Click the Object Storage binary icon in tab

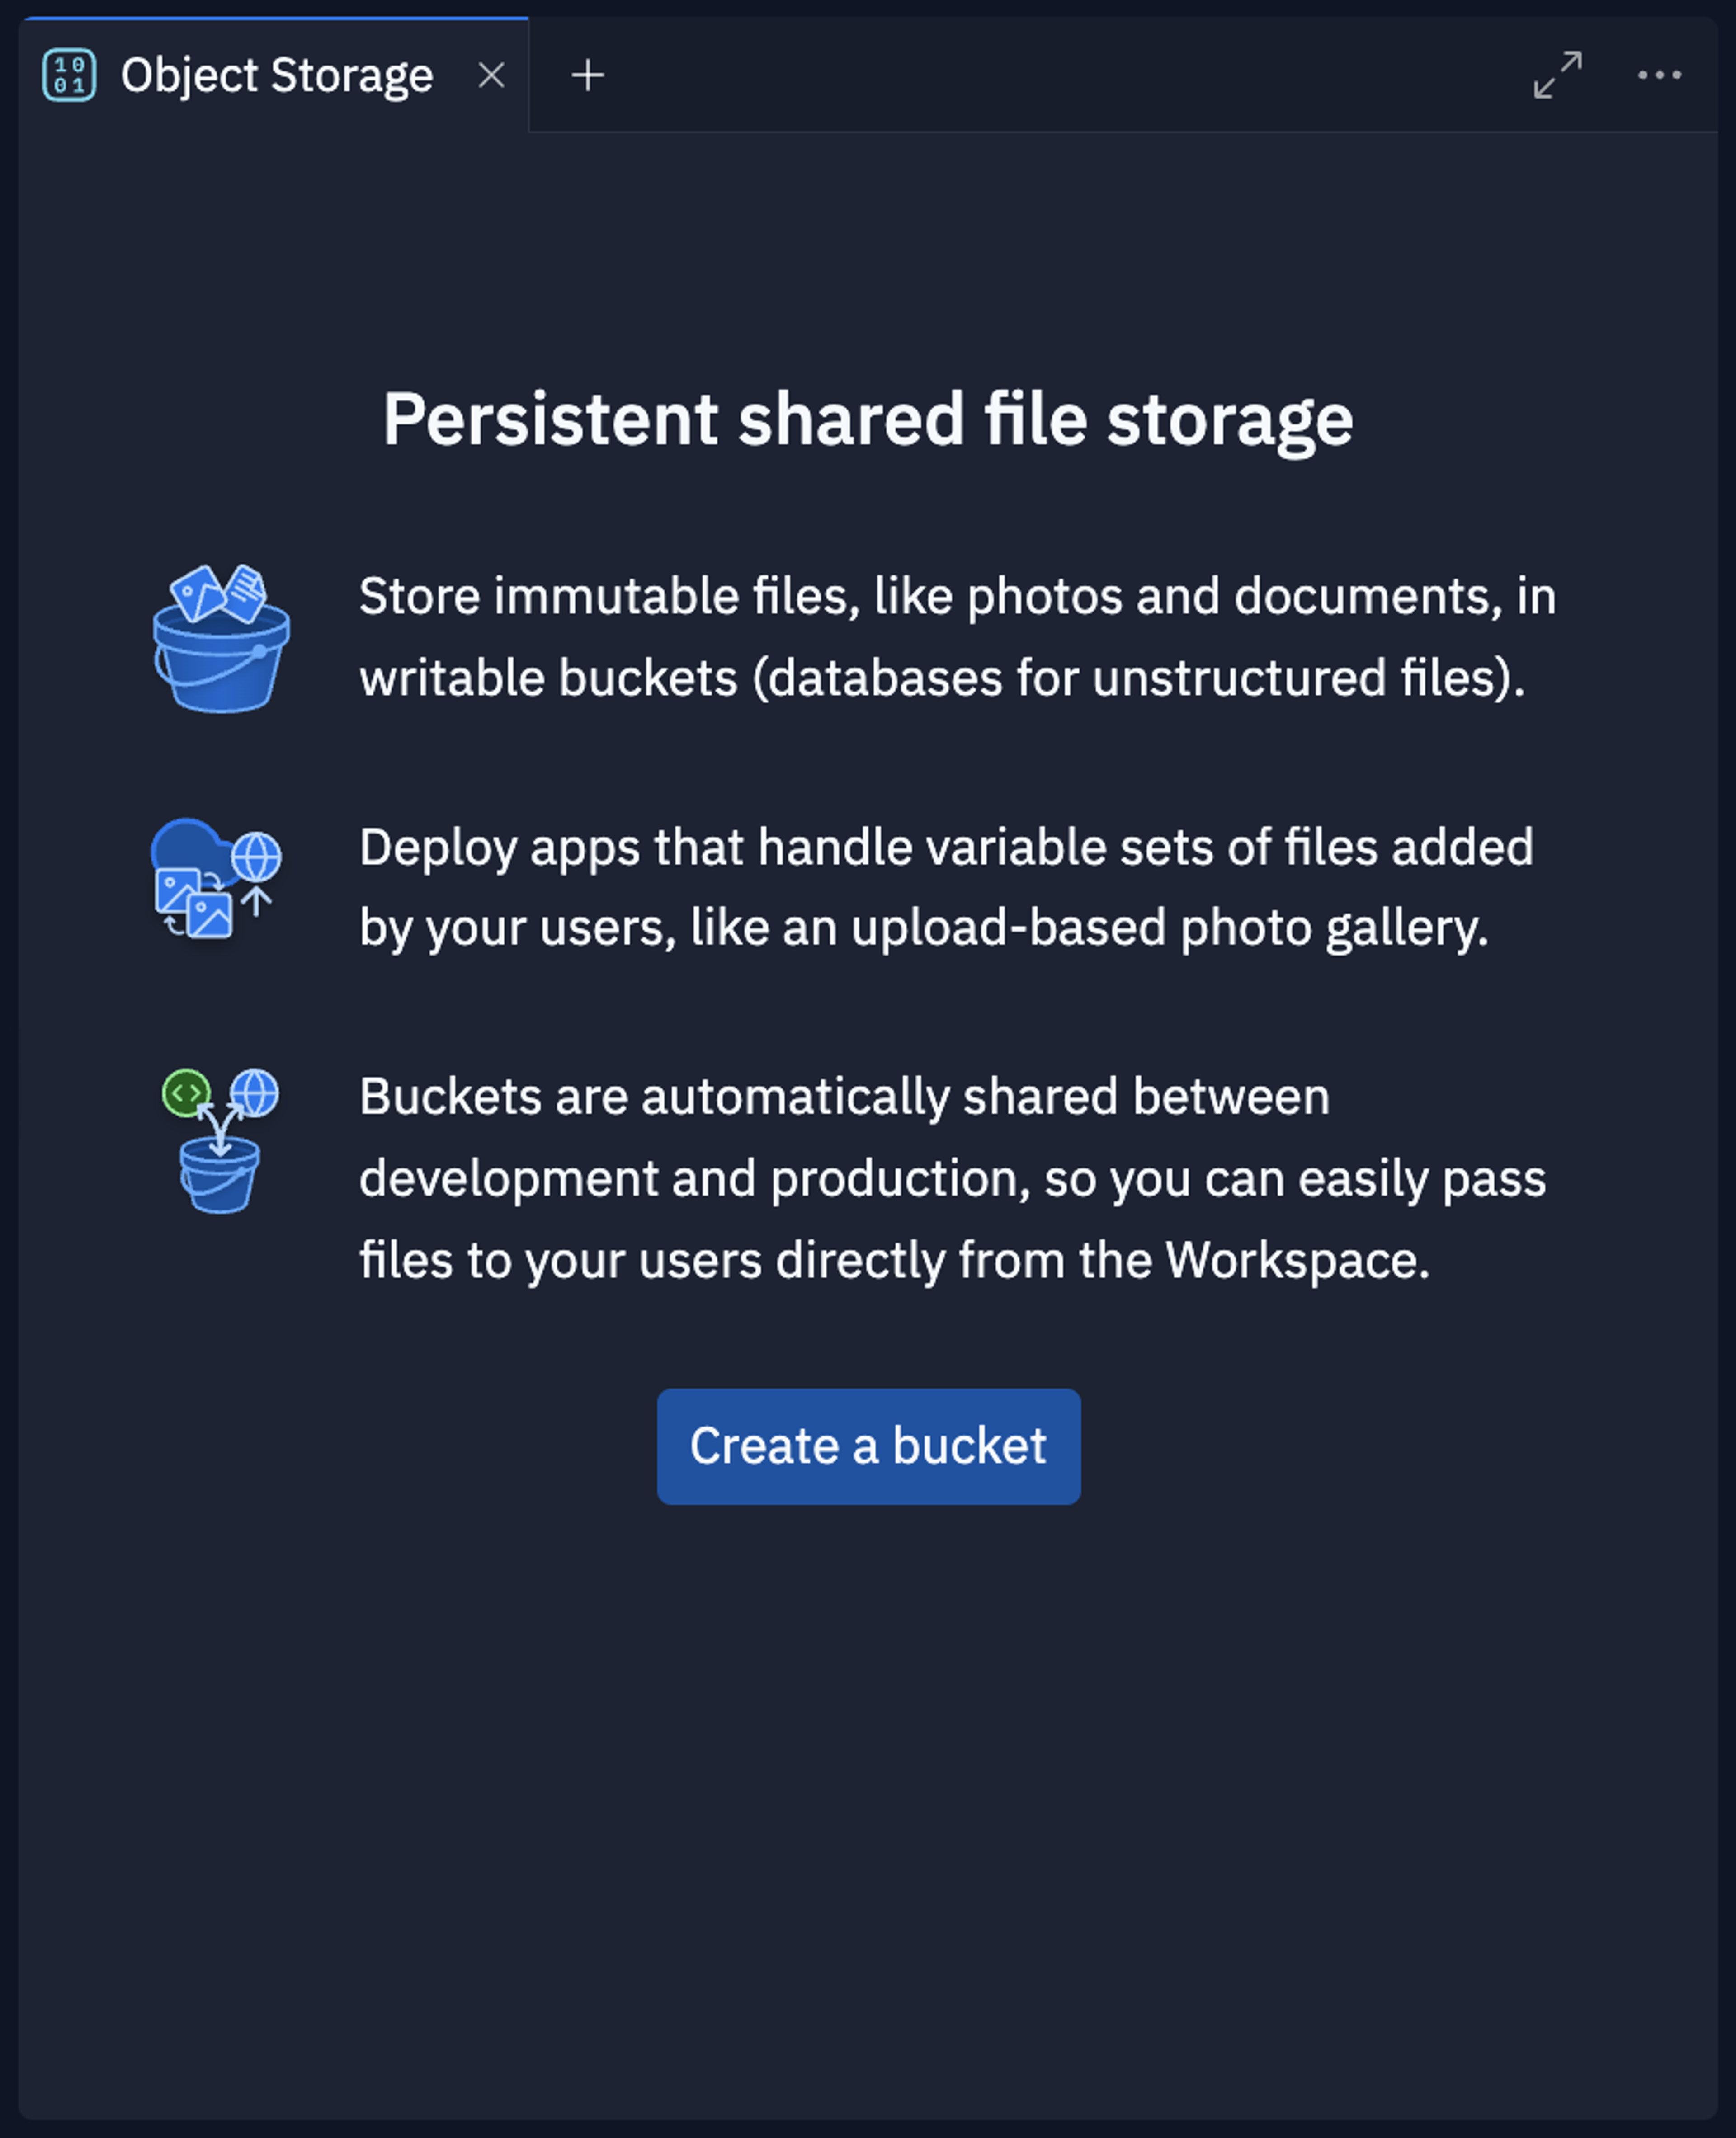69,75
